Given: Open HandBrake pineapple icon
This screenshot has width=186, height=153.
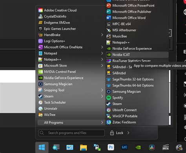Looking at the screenshot, I should 40,35.
